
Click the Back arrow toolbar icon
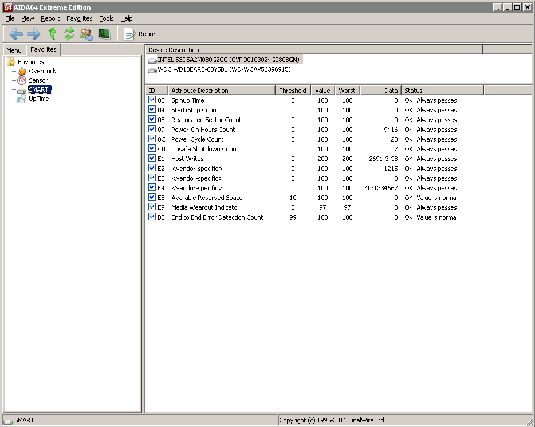pos(16,34)
